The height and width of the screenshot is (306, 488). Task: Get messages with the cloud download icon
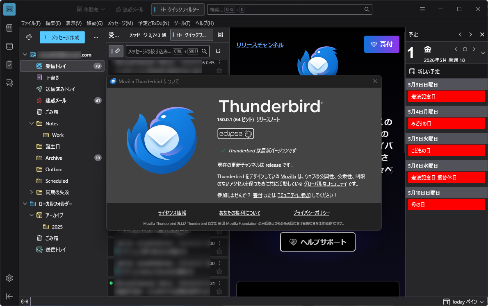(29, 37)
